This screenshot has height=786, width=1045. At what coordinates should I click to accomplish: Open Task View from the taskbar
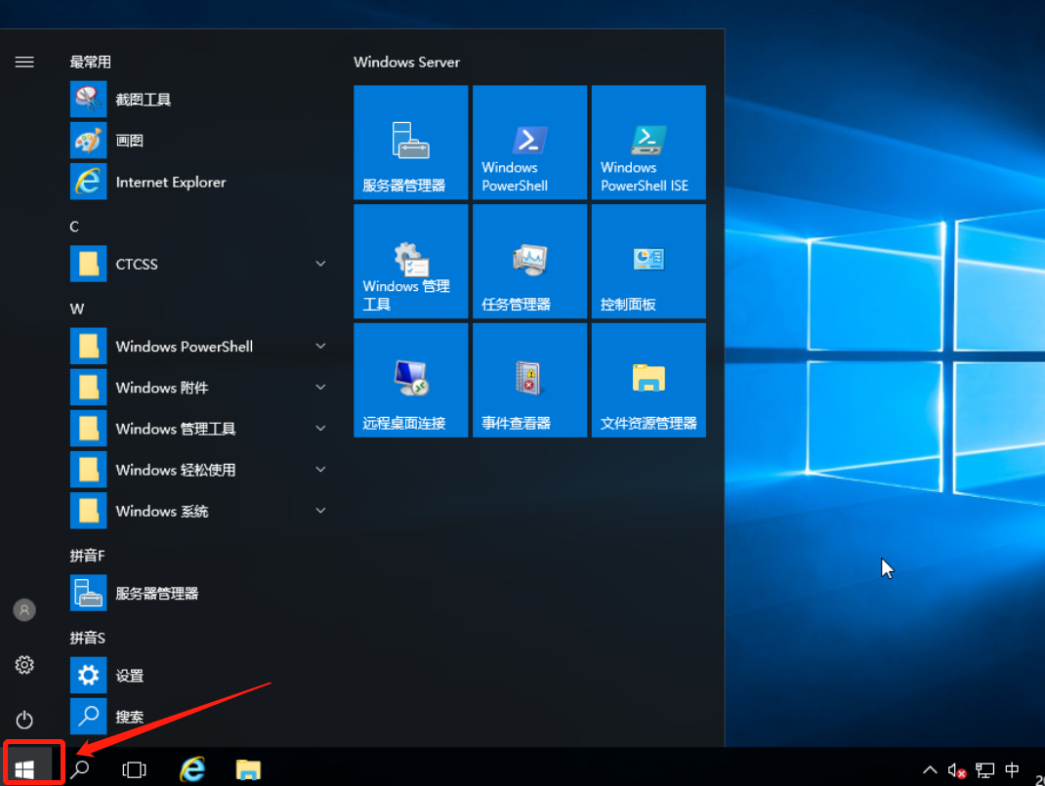[x=134, y=769]
